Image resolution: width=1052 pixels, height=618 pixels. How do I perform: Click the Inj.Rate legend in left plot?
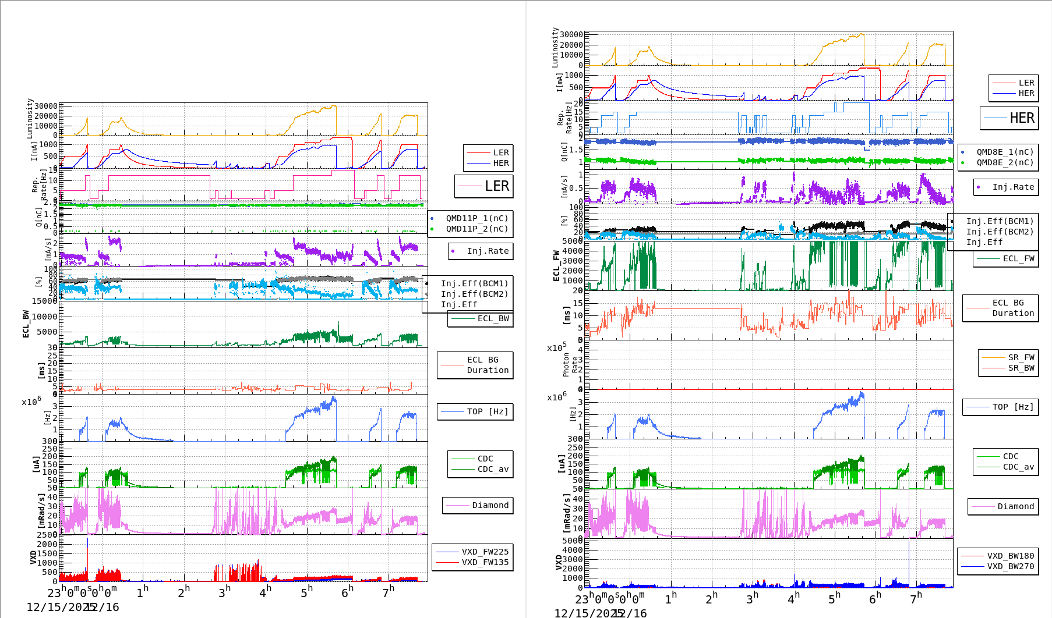click(x=481, y=251)
